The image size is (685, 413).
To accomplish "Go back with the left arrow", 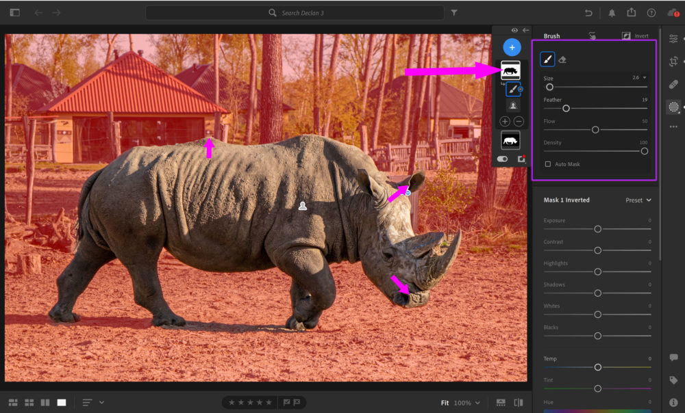I will pyautogui.click(x=38, y=12).
